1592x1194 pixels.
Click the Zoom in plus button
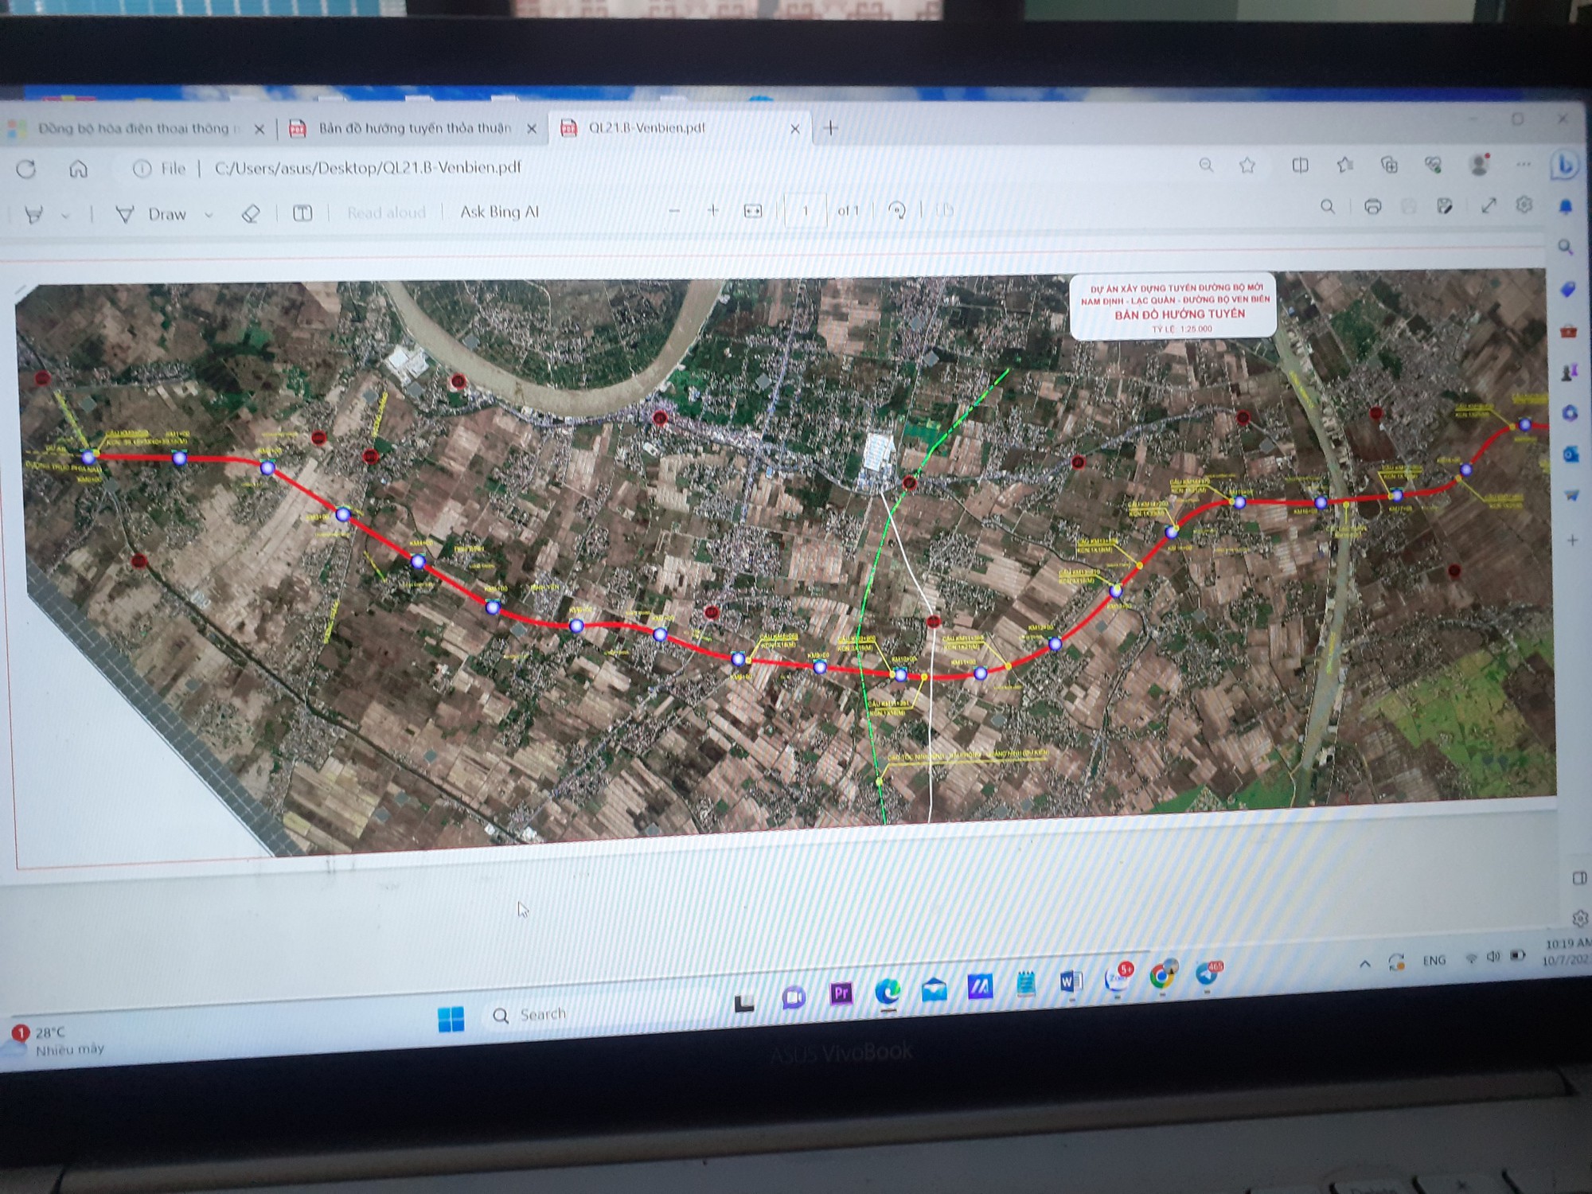pyautogui.click(x=712, y=210)
